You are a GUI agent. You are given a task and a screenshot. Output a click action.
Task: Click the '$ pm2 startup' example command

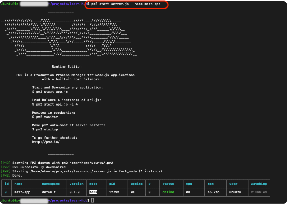[x=45, y=129]
